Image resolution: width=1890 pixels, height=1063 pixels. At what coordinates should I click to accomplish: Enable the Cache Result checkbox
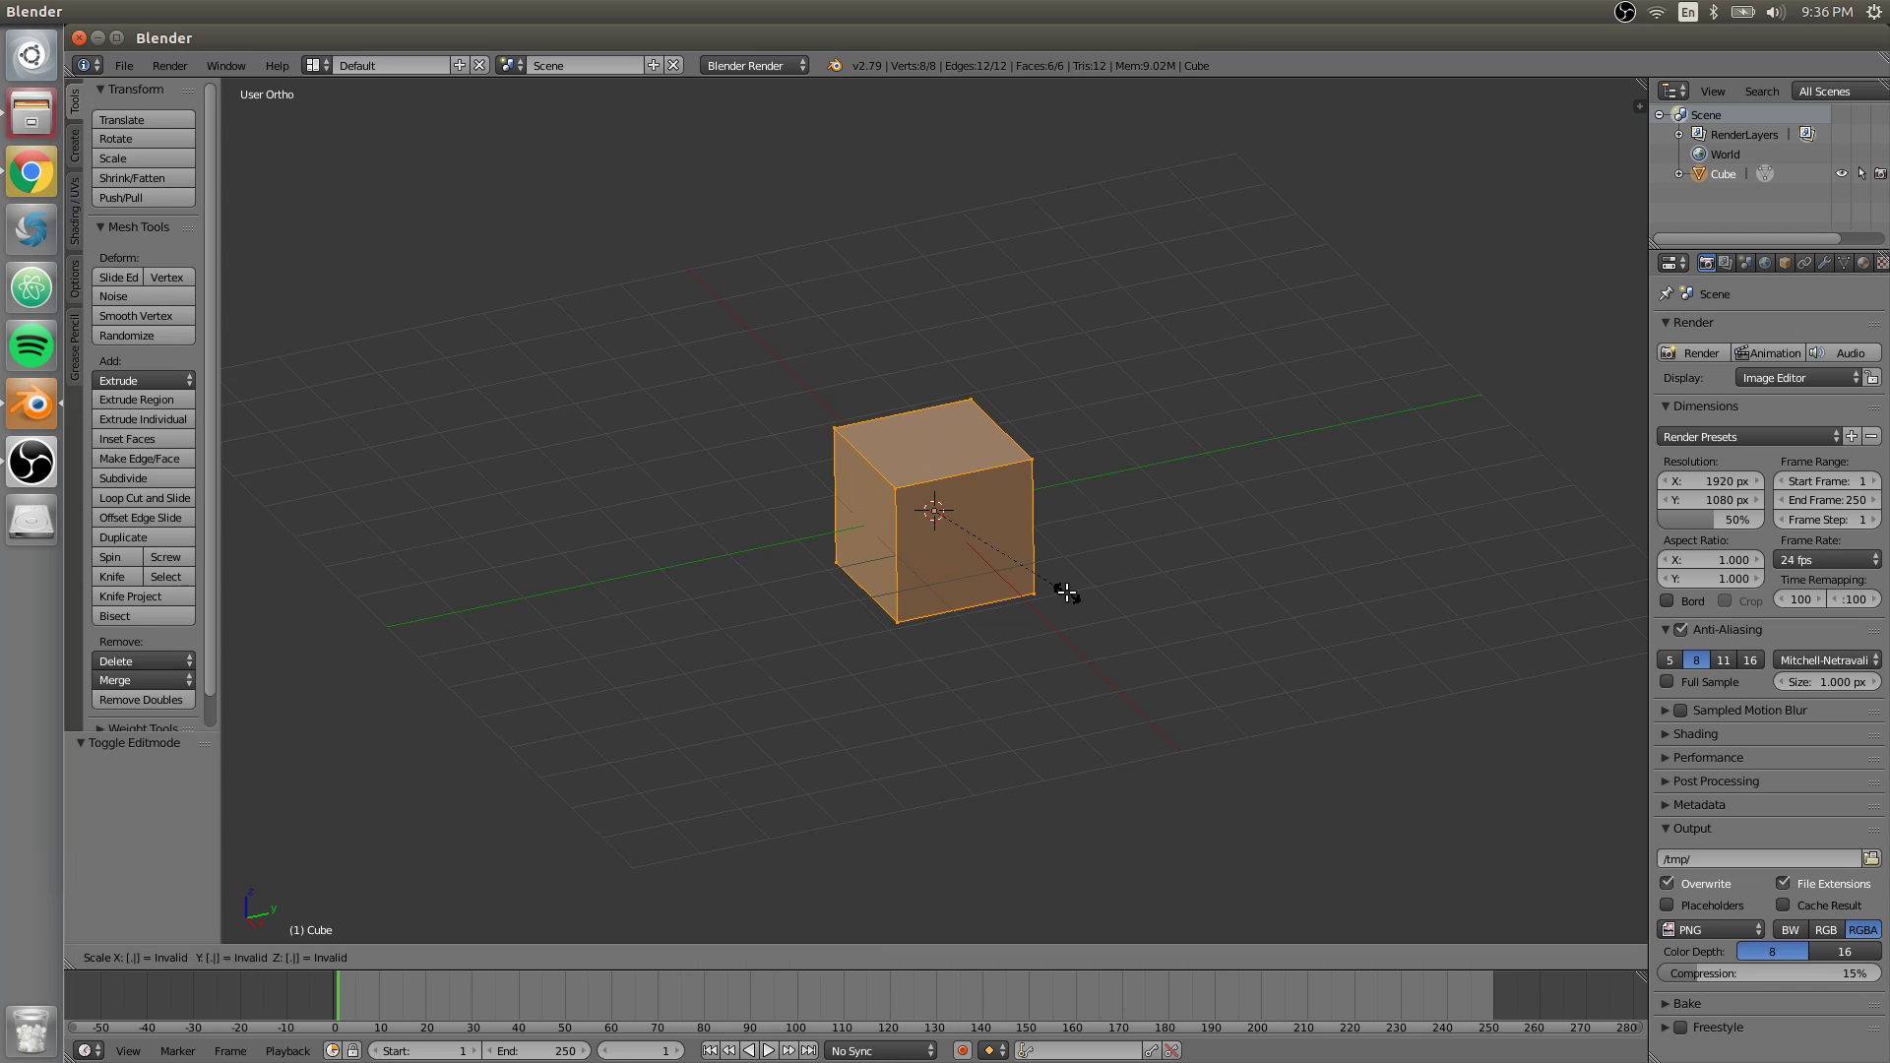[1783, 905]
